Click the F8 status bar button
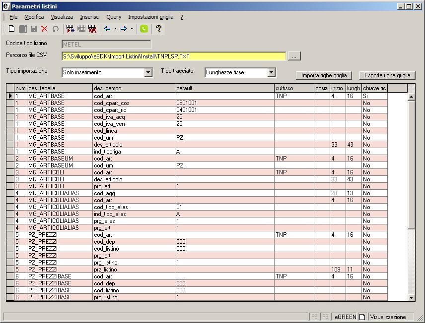 tap(325, 317)
